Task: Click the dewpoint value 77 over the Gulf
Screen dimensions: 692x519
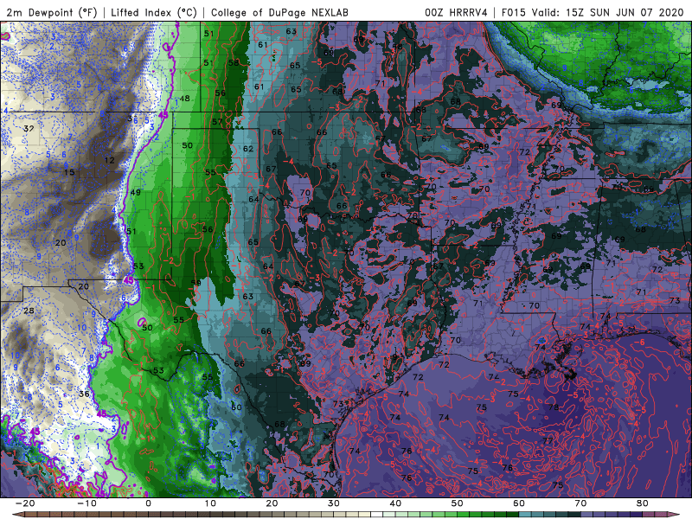Action: click(548, 441)
